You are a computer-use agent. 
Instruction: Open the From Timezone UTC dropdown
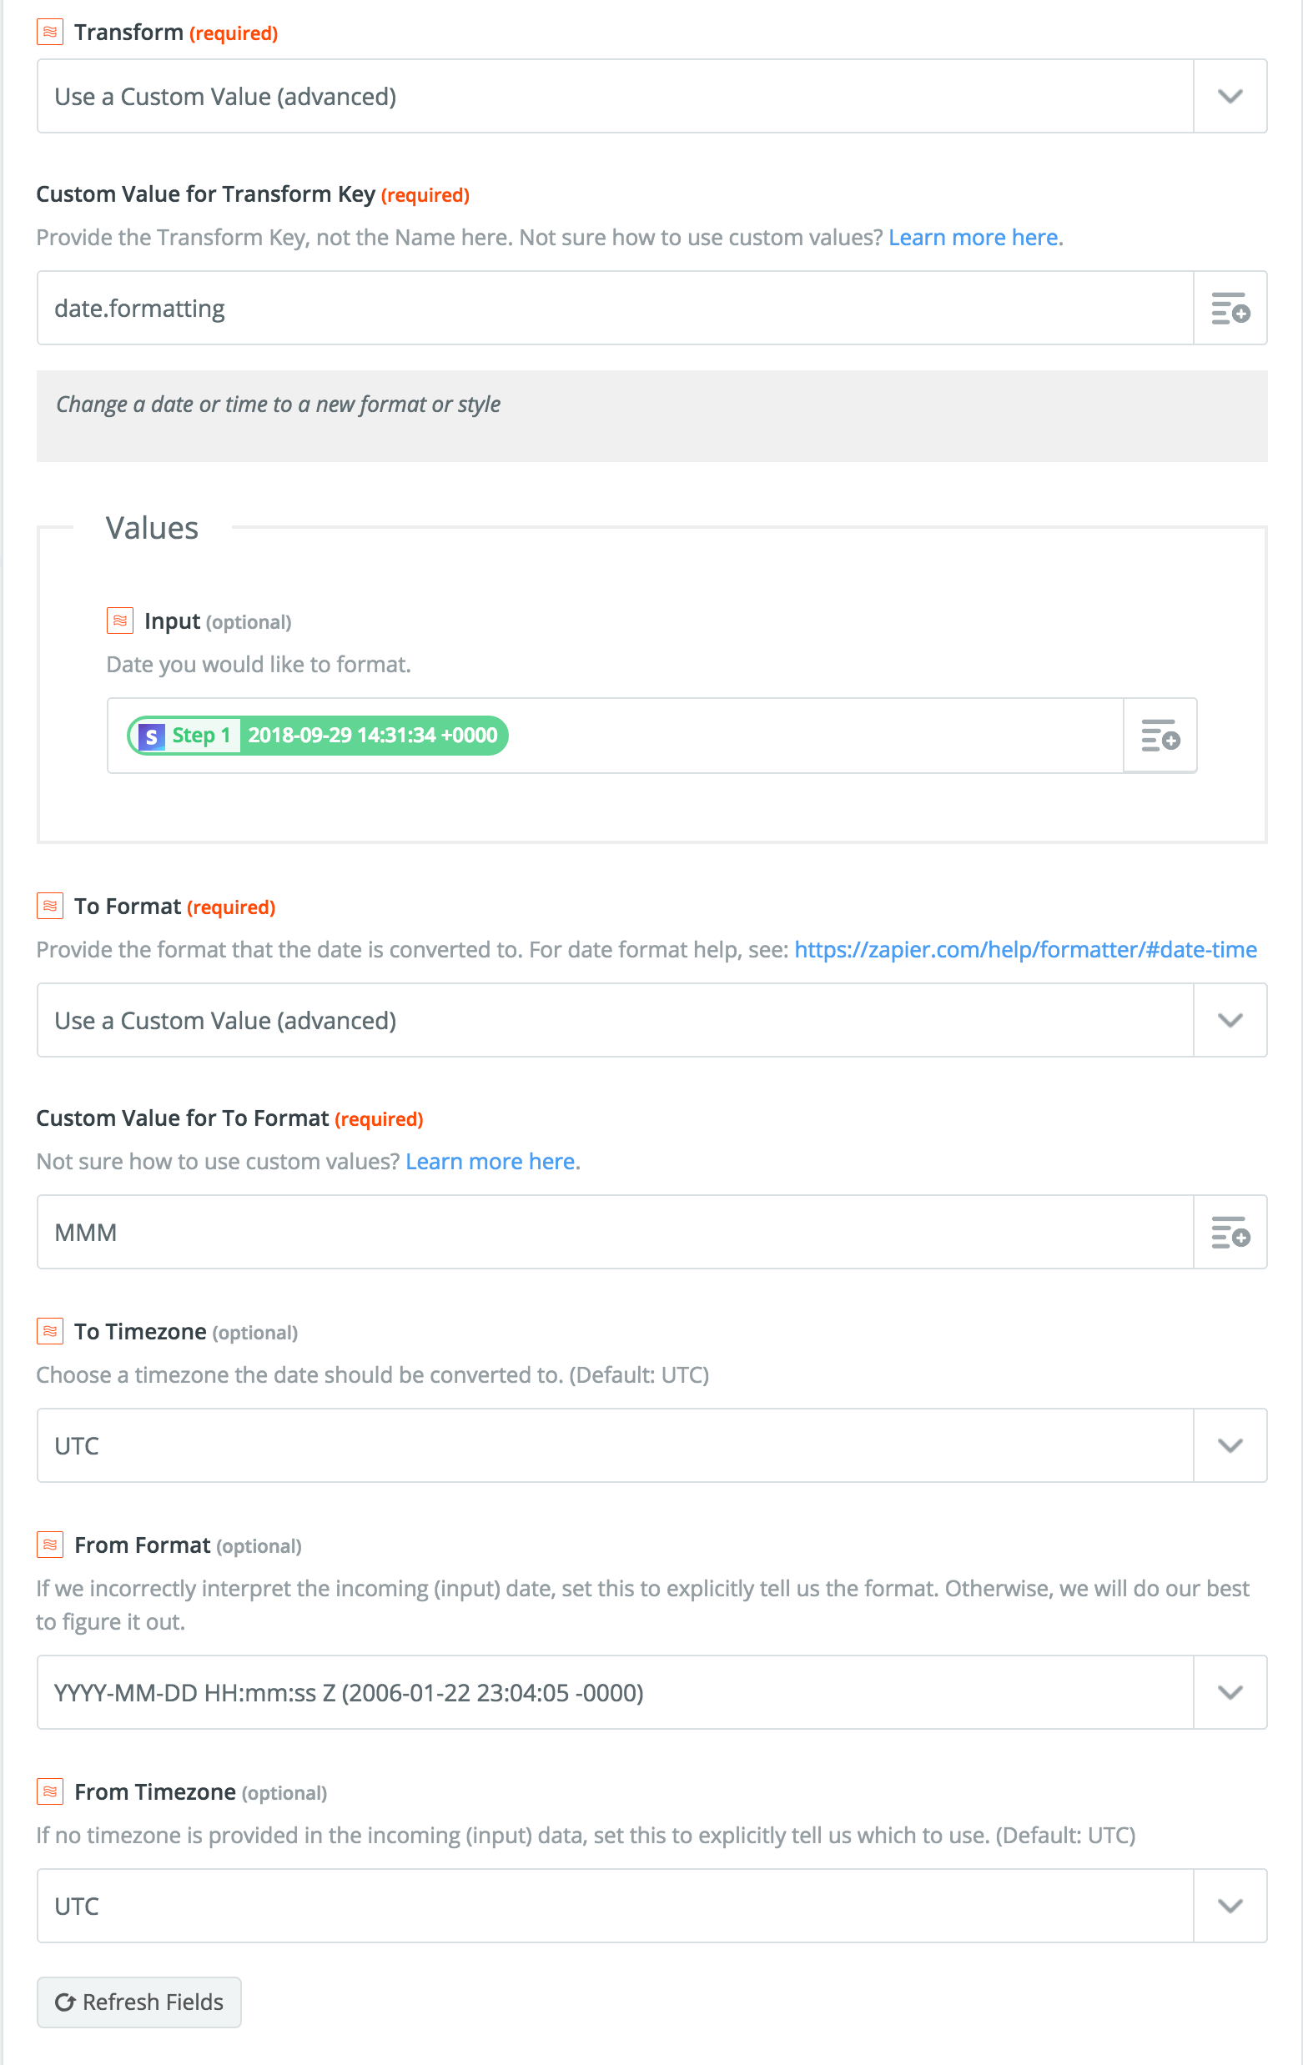point(652,1906)
